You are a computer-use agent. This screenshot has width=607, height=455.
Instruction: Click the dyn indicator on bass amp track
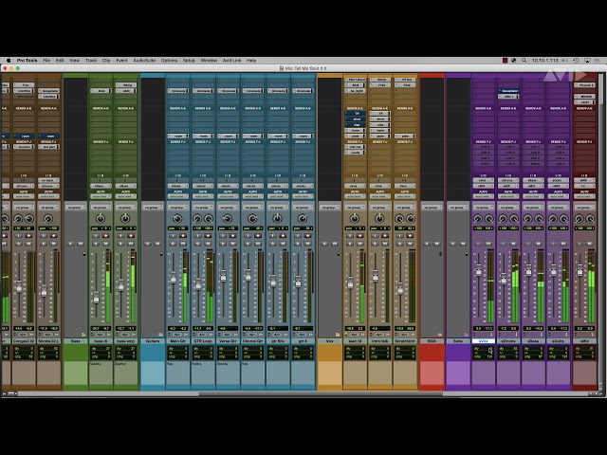[124, 335]
